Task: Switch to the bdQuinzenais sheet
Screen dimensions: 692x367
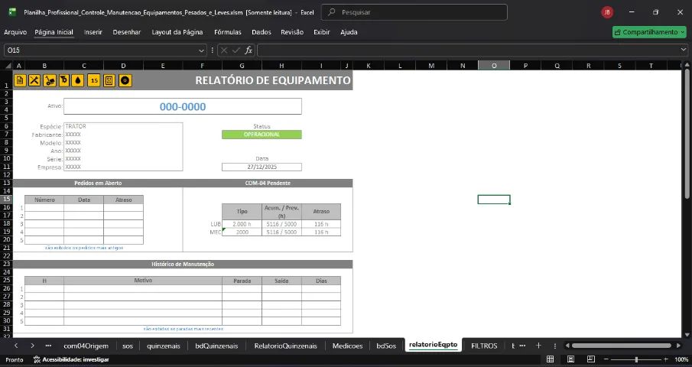Action: (x=216, y=346)
